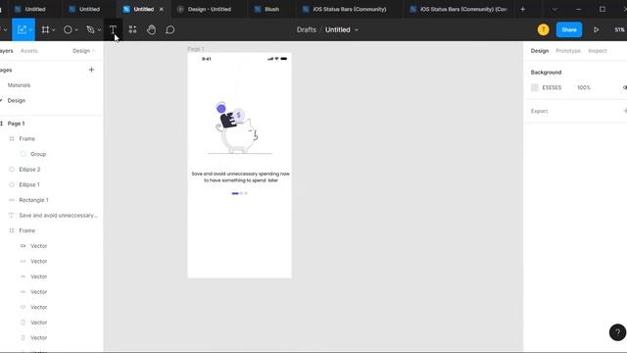Image resolution: width=627 pixels, height=353 pixels.
Task: Select the Ellipse 2 layer
Action: point(29,170)
